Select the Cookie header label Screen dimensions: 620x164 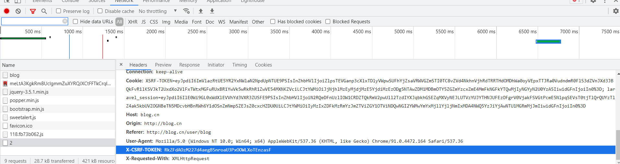[135, 81]
